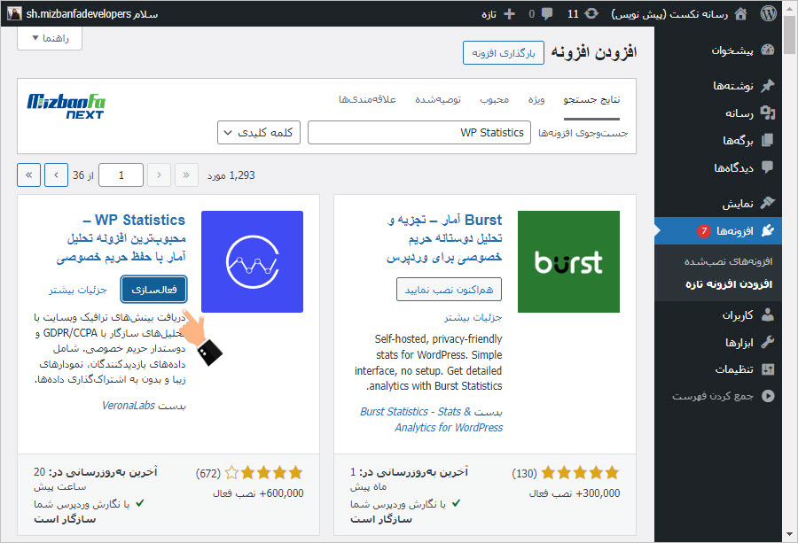
Task: Open the کلمه کلیدی search type dropdown
Action: 259,133
